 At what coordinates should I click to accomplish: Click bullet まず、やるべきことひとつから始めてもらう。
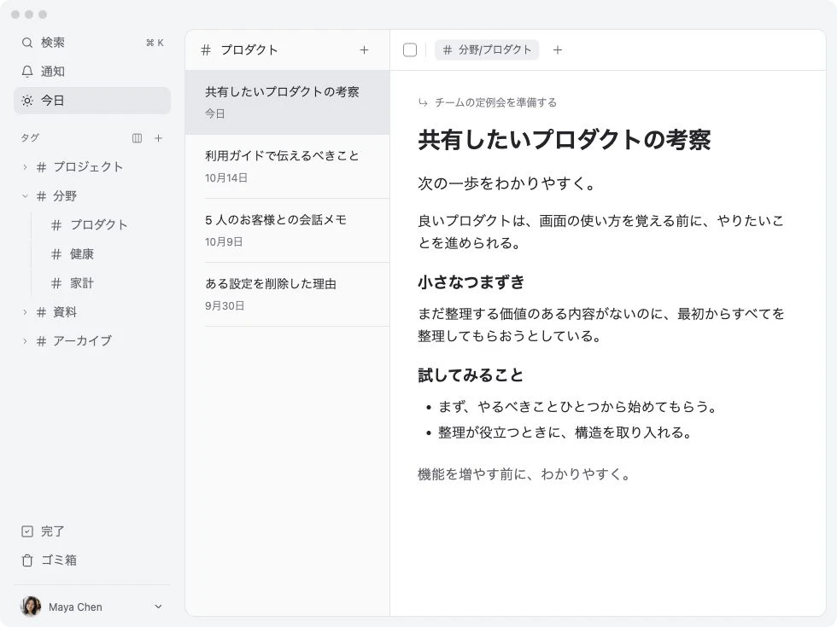point(577,407)
